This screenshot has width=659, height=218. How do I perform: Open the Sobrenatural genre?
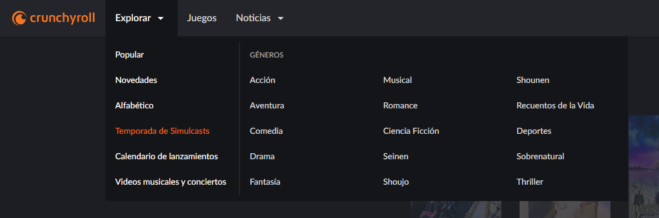click(x=541, y=157)
